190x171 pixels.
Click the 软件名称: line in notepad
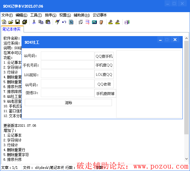(x=11, y=38)
